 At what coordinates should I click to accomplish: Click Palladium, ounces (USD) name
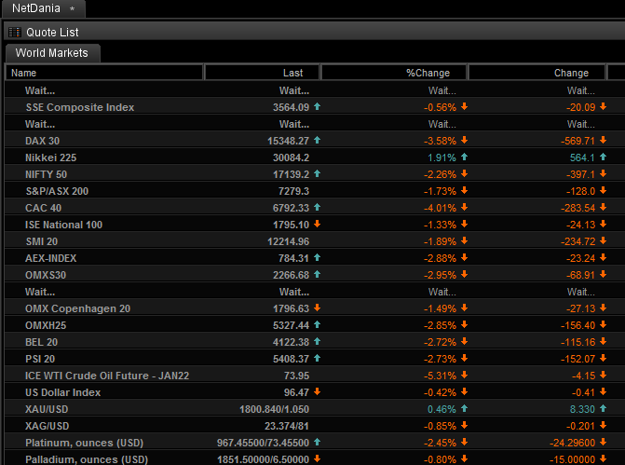click(87, 459)
